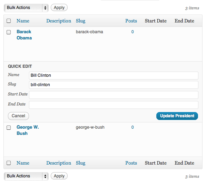Click the bottom Apply button
The width and height of the screenshot is (207, 185).
[59, 176]
